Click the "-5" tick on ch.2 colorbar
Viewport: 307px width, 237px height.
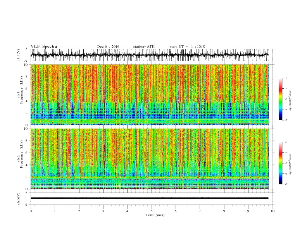(286, 163)
